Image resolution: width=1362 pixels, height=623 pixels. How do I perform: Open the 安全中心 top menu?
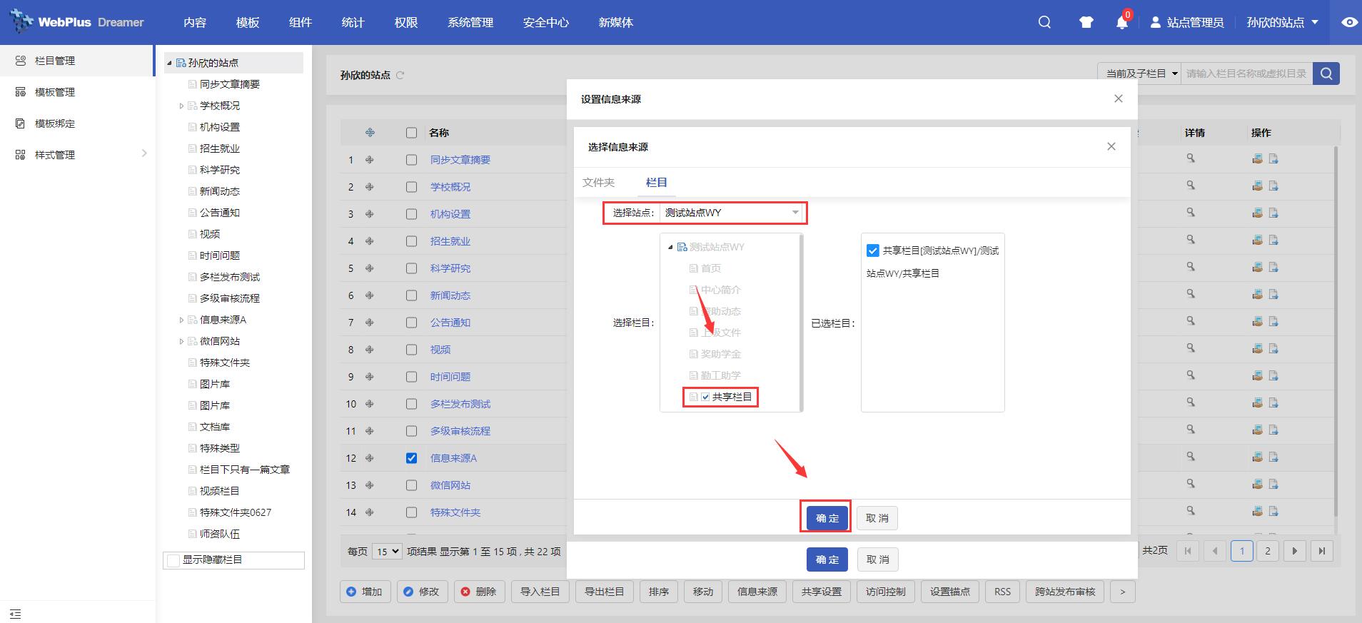click(546, 22)
